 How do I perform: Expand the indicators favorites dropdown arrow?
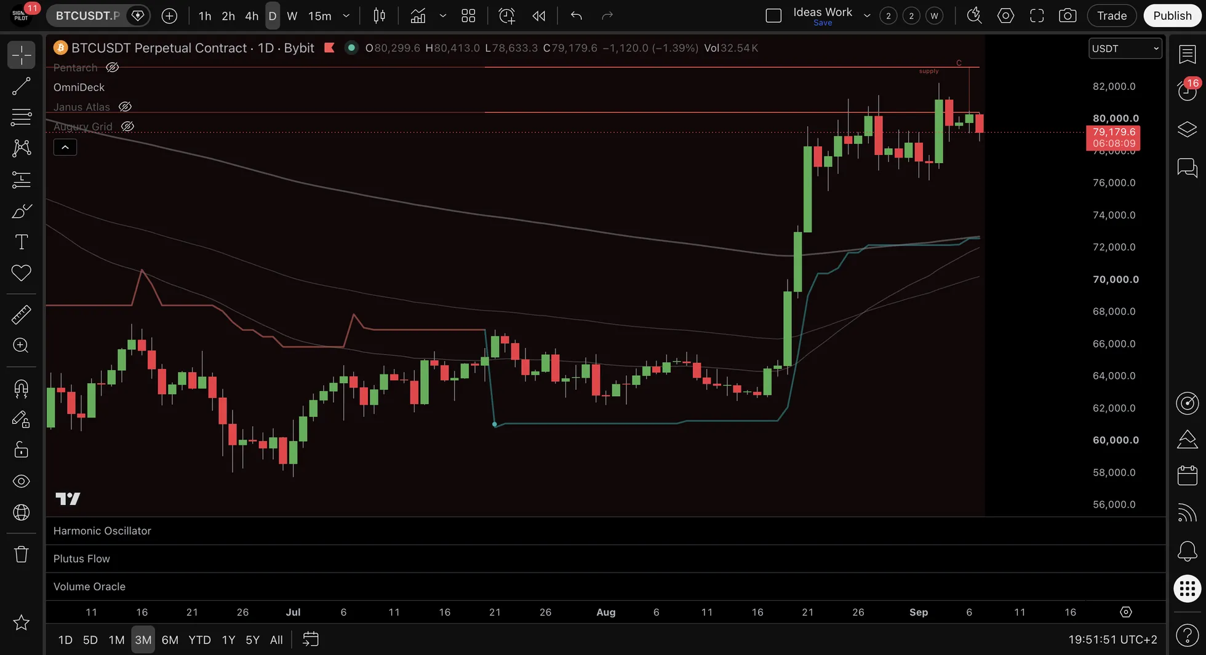[443, 16]
